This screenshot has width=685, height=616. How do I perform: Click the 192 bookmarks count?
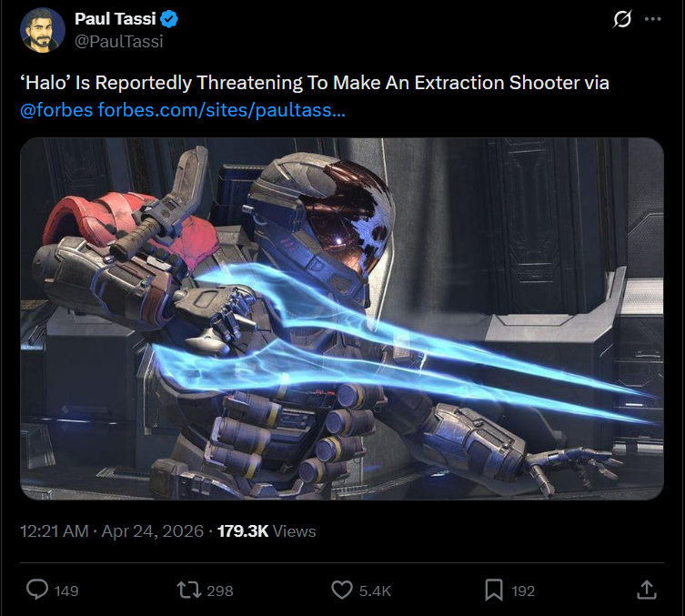point(523,591)
